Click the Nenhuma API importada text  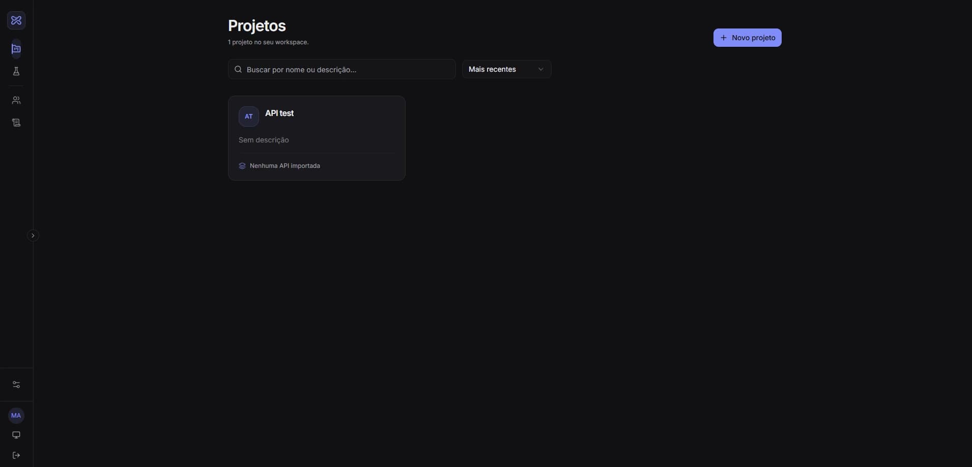(285, 166)
